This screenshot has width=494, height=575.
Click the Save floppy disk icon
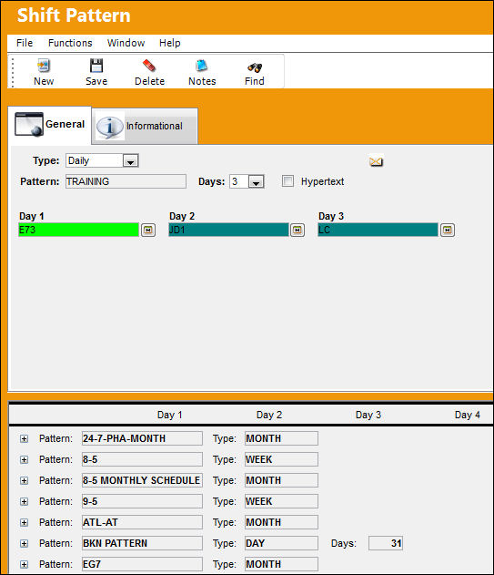point(96,66)
